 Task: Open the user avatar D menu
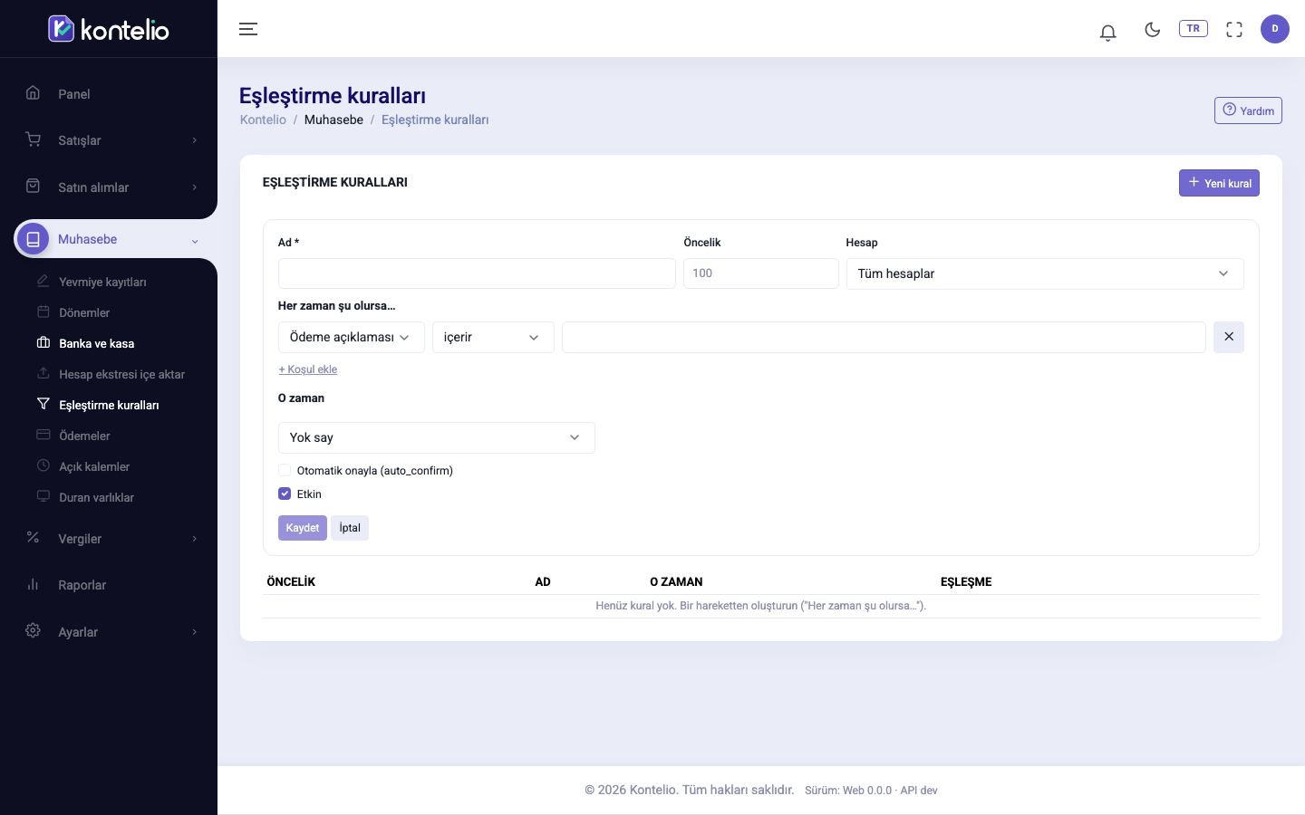point(1275,29)
